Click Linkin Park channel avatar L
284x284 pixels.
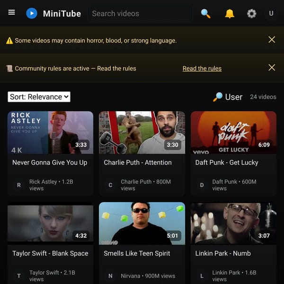[202, 276]
